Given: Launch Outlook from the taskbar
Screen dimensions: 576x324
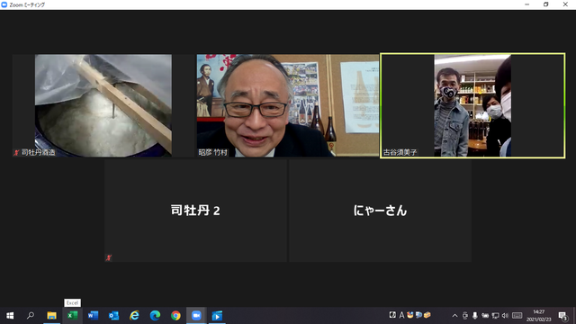Looking at the screenshot, I should (x=113, y=316).
